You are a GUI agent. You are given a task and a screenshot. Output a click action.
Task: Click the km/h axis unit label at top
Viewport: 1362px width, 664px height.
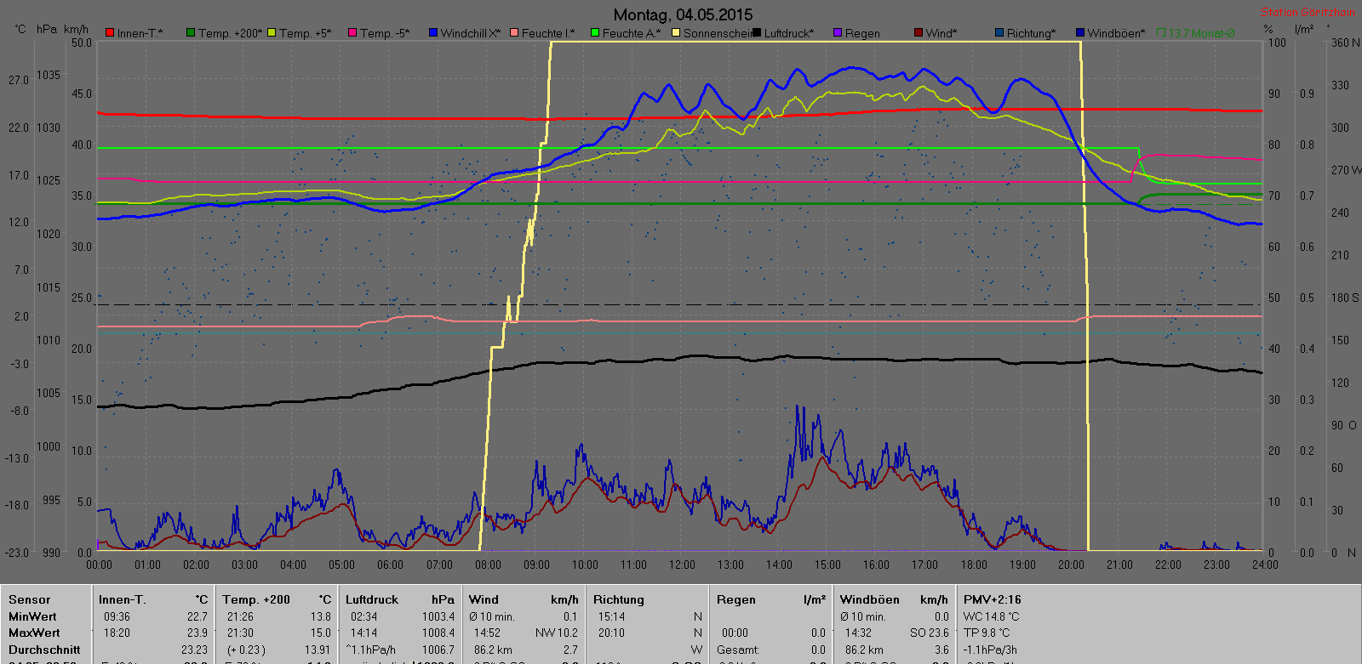click(76, 29)
